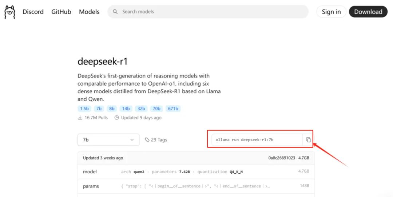
Task: Click the 0a8c26691023 · 4.7GB hash text
Action: click(289, 158)
